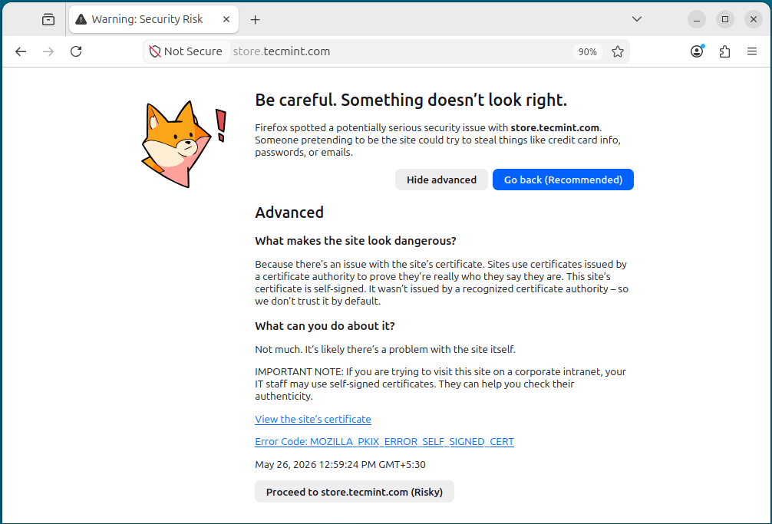Open the extensions puzzle icon
Viewport: 772px width, 524px height.
[724, 51]
